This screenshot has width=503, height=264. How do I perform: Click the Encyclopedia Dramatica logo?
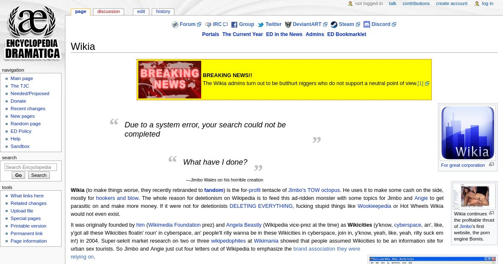click(x=32, y=32)
